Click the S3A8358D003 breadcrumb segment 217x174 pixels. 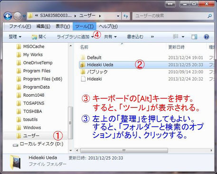pos(56,16)
